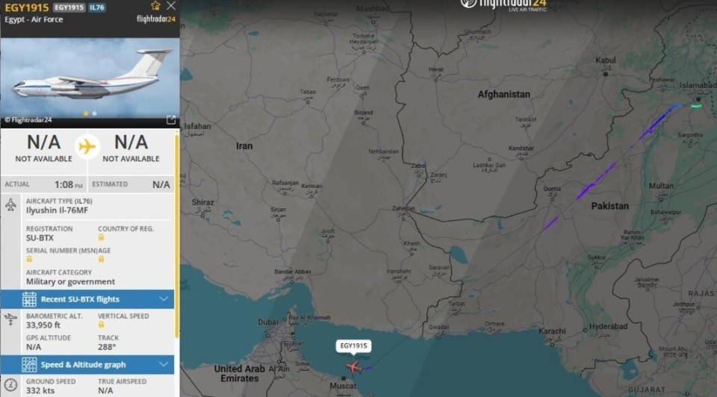Click Multan city label on map

(661, 186)
